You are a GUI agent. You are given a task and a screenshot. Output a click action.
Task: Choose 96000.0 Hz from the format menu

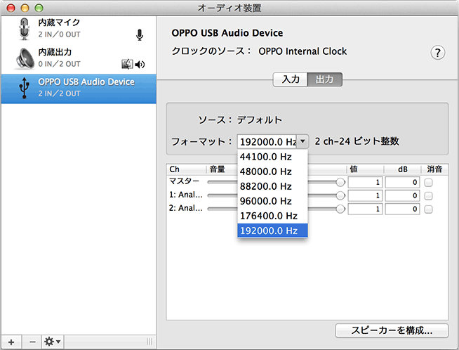(272, 201)
